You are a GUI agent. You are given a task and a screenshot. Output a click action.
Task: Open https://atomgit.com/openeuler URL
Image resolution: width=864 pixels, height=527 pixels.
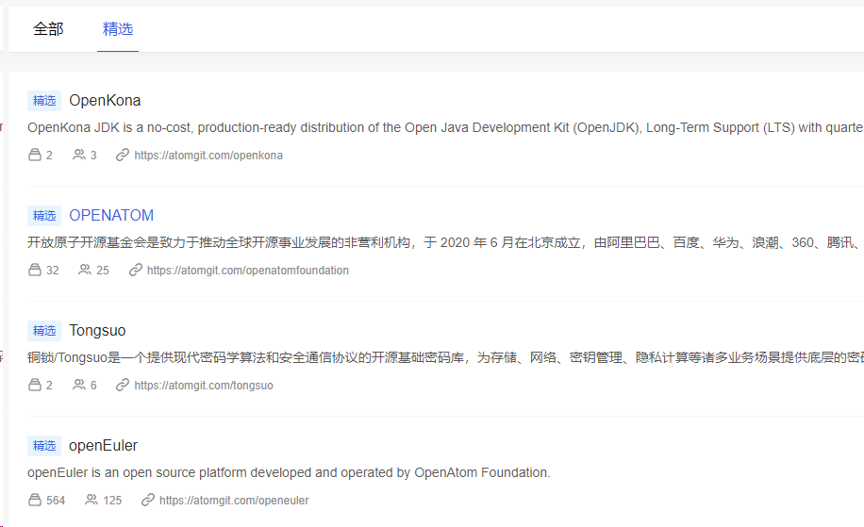click(234, 502)
